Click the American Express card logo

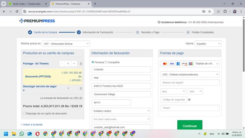pyautogui.click(x=178, y=64)
